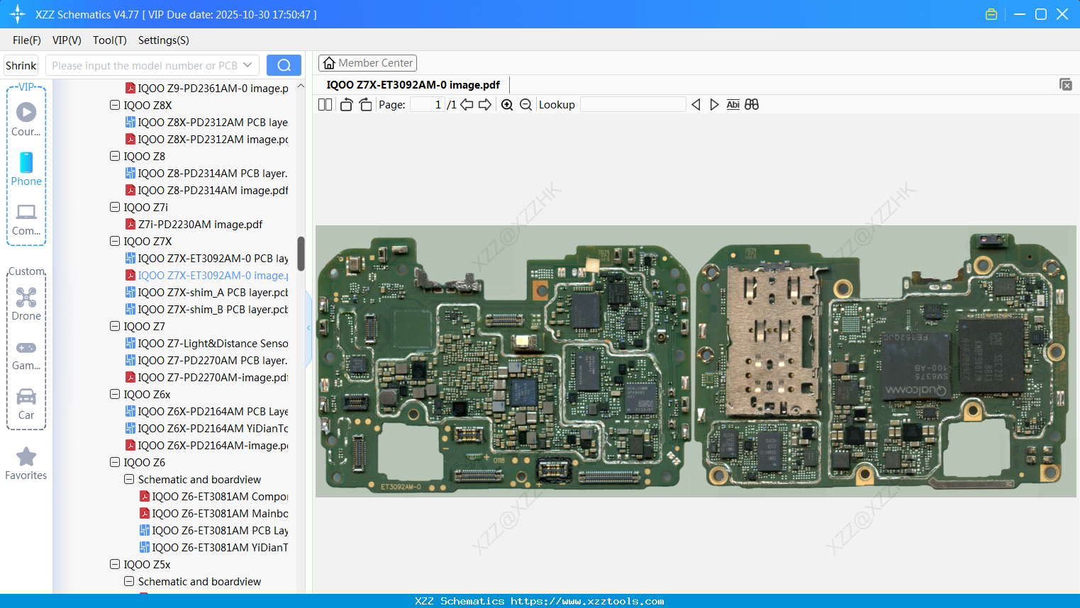The image size is (1080, 608).
Task: Go to next page arrow
Action: point(485,105)
